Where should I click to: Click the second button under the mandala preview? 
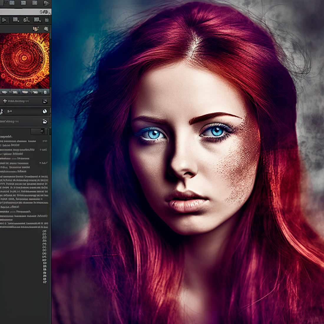(x=15, y=92)
